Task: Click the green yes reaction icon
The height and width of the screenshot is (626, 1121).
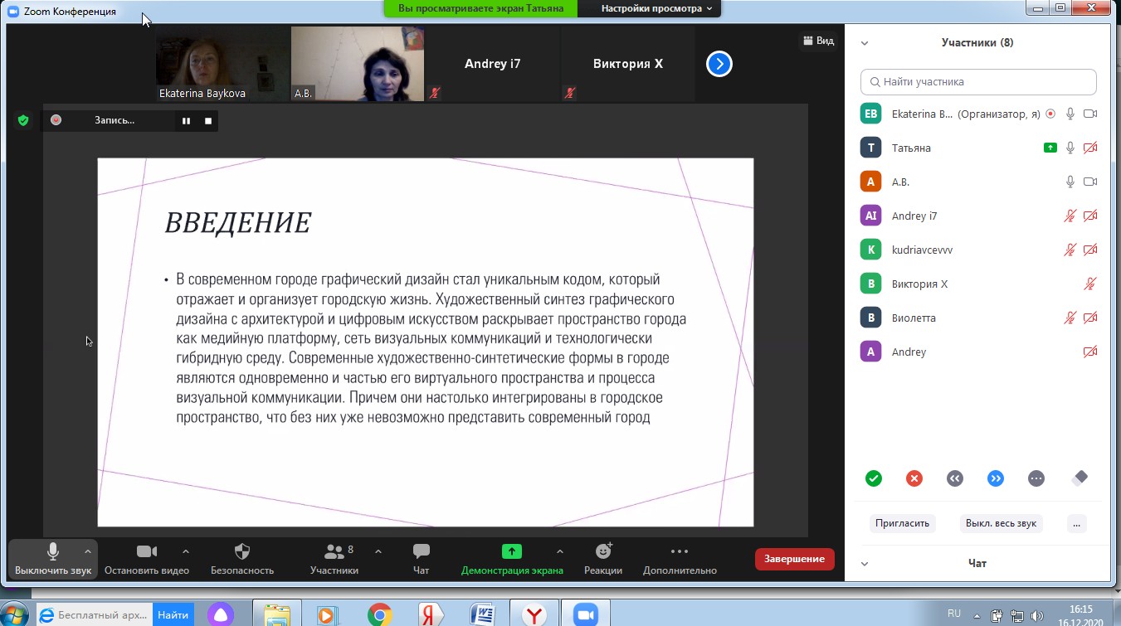Action: 873,478
